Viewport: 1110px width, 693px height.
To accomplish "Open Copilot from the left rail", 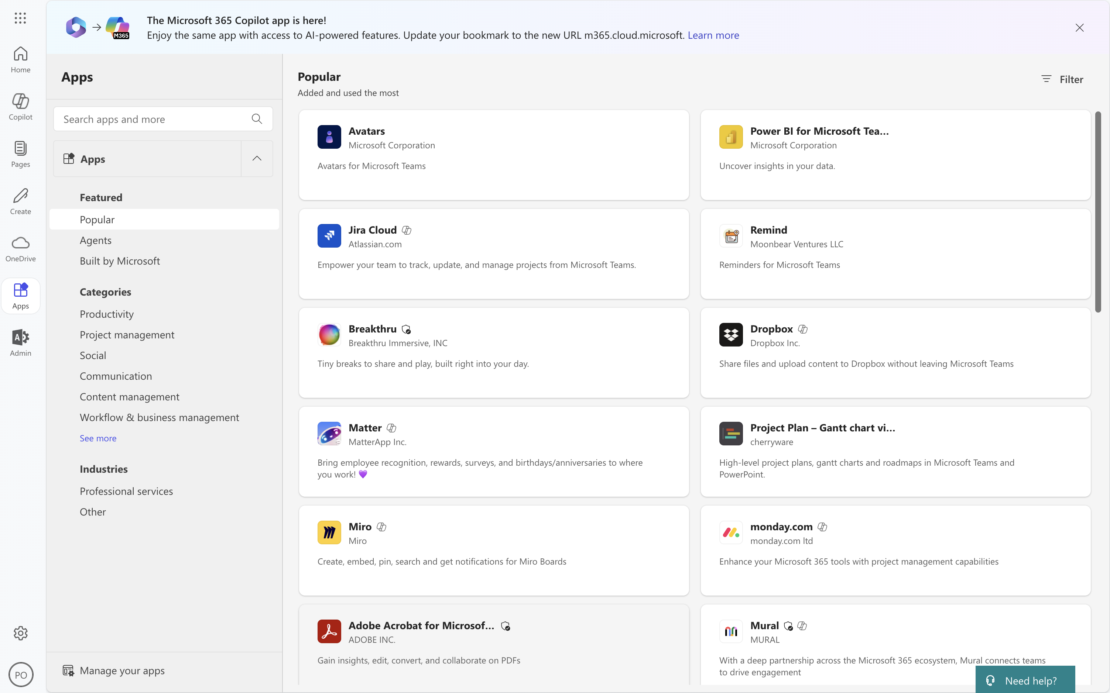I will coord(21,107).
